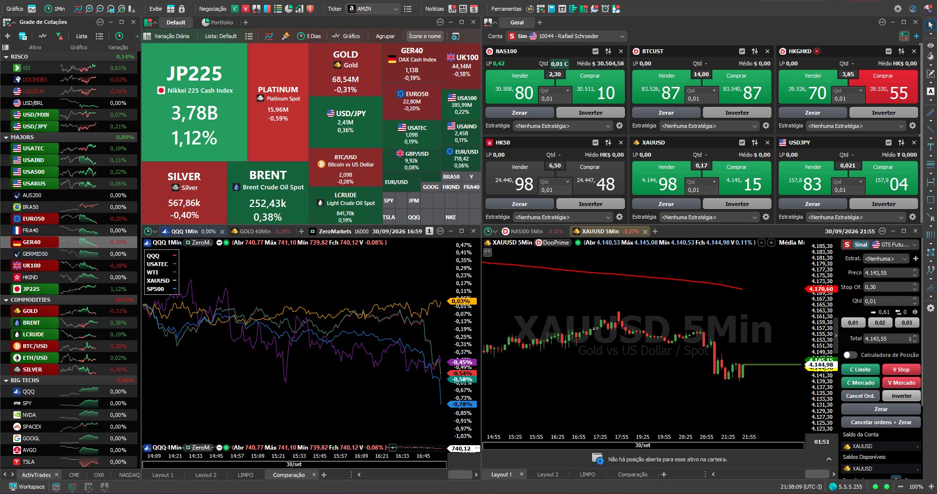The height and width of the screenshot is (494, 937).
Task: Open the BTCUST Estratégia dropdown
Action: point(709,126)
